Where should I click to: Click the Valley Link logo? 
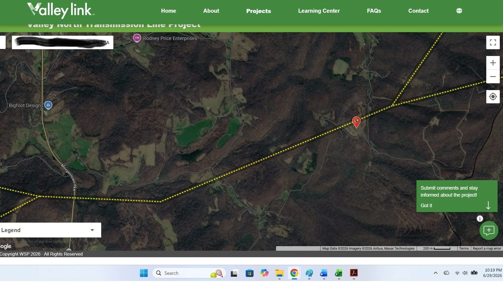point(61,10)
